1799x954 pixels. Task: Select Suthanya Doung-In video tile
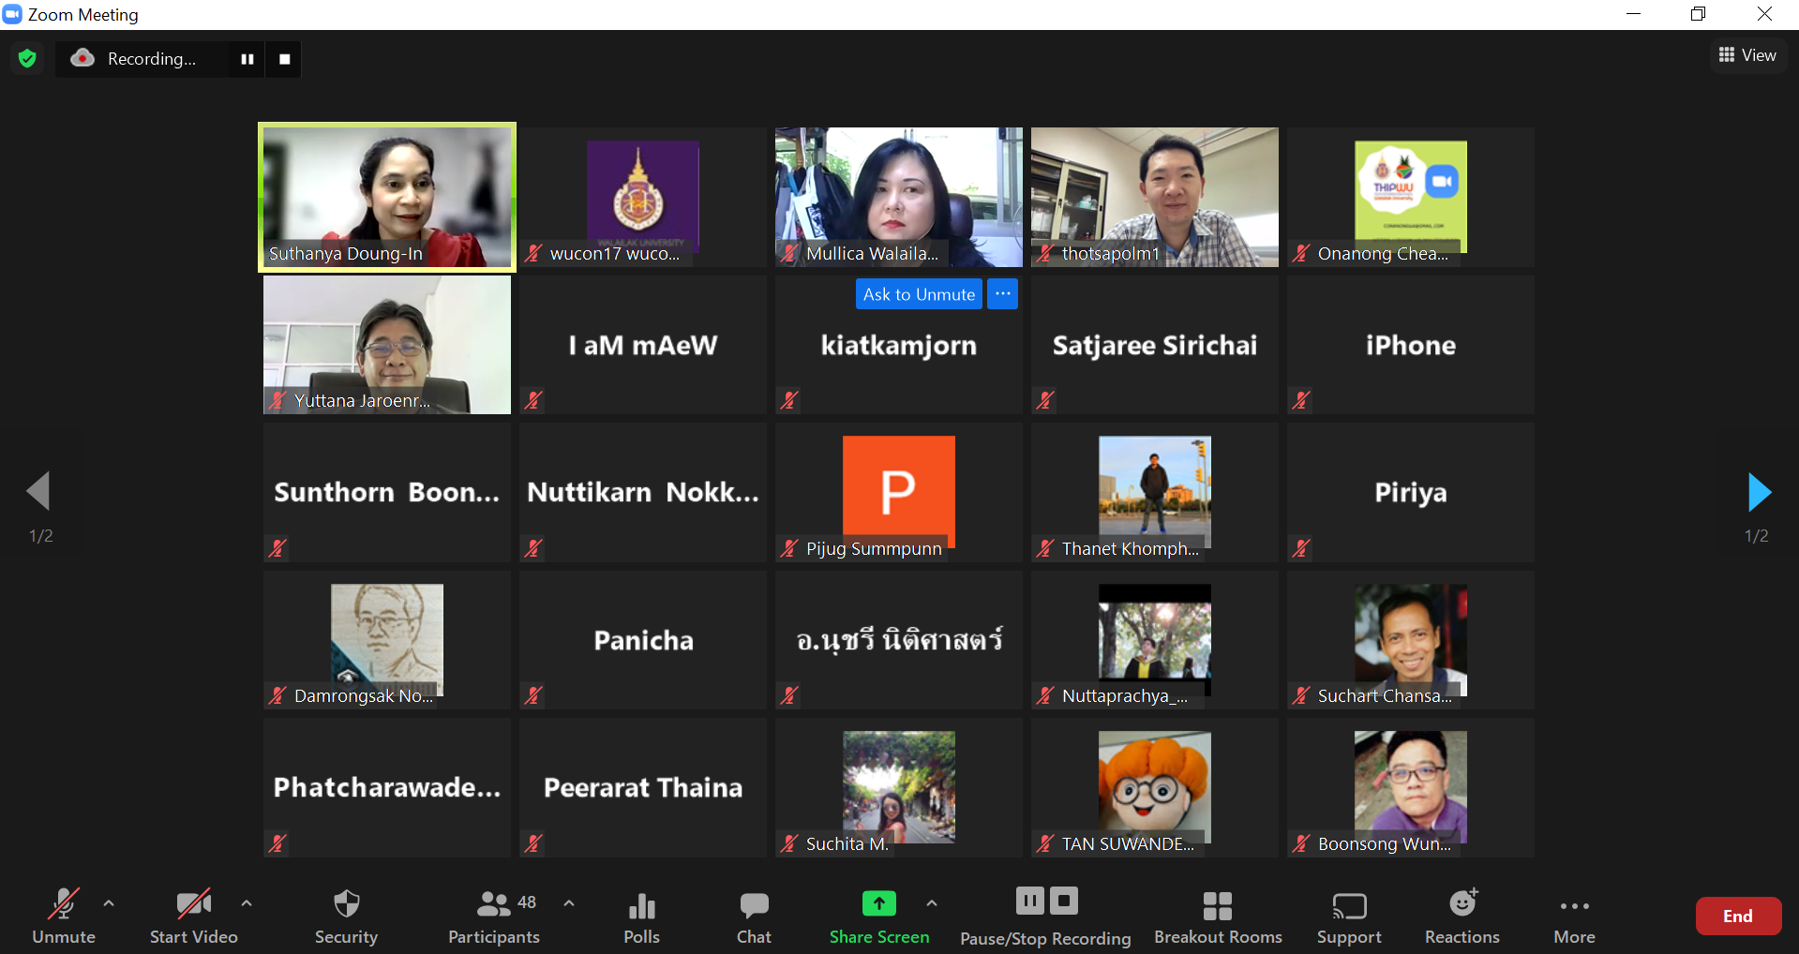pyautogui.click(x=387, y=198)
